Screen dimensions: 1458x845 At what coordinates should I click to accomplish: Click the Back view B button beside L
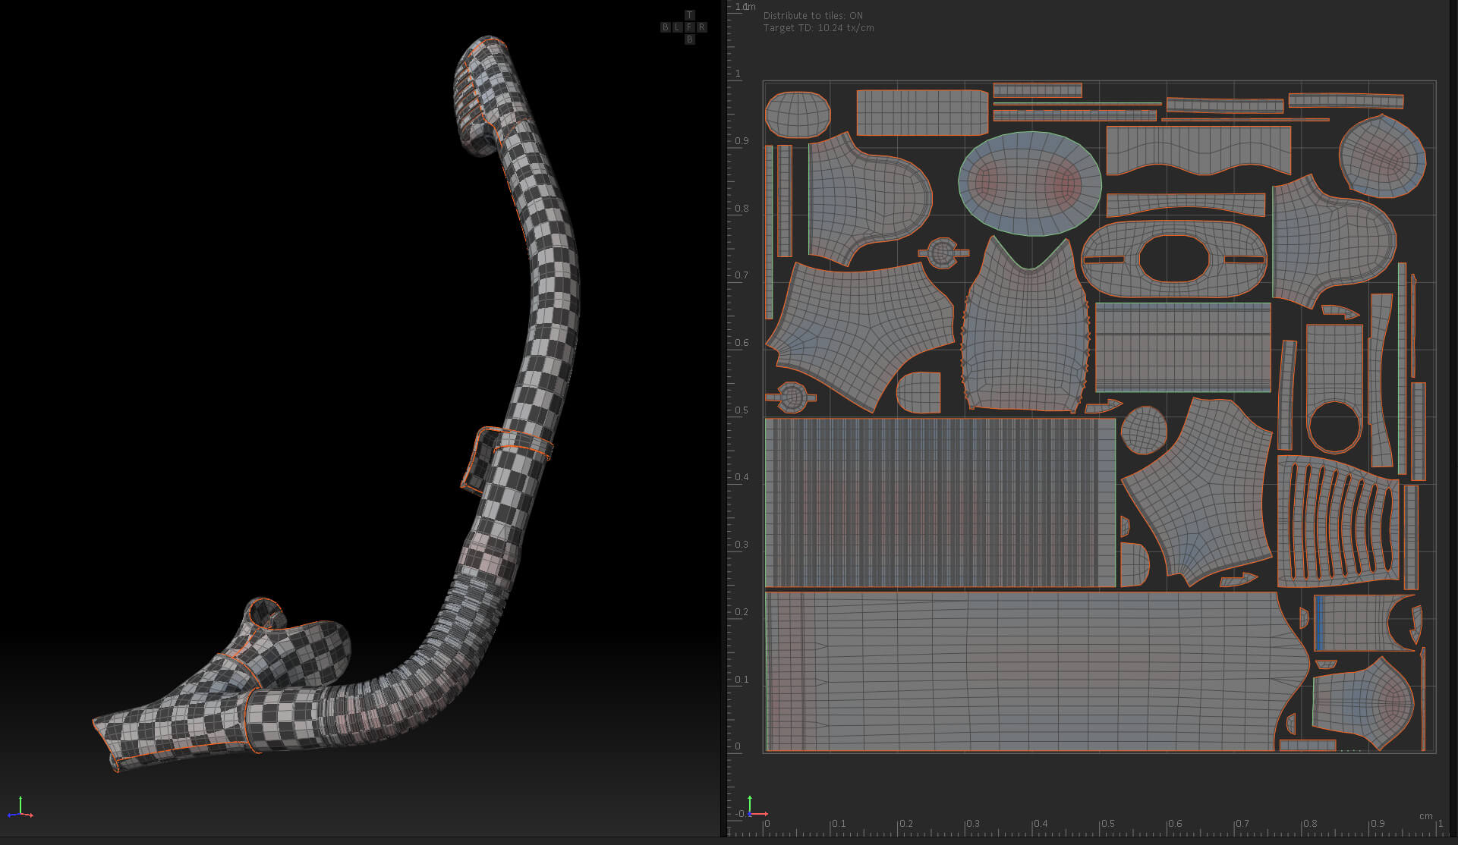(x=665, y=27)
